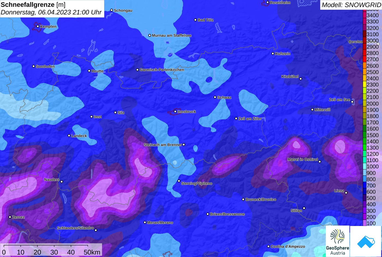Click the Sonthofen label
Image resolution: width=382 pixels, height=257 pixels.
pyautogui.click(x=45, y=67)
